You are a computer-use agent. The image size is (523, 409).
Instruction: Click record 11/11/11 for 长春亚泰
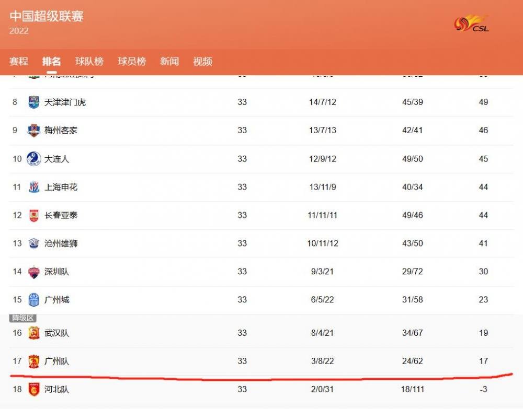point(323,215)
